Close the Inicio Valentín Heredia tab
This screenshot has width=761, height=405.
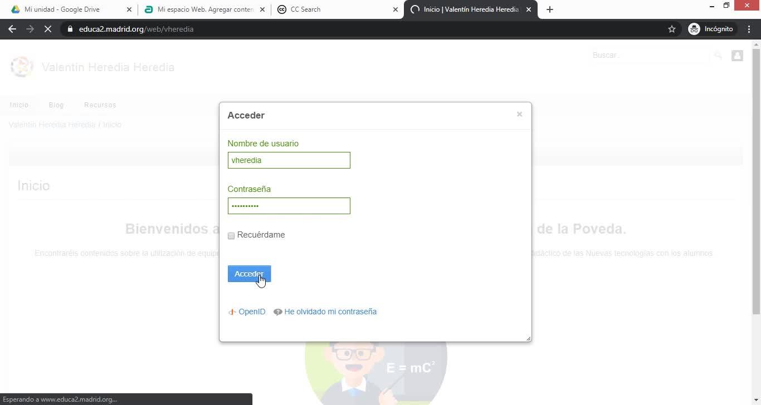(x=529, y=9)
